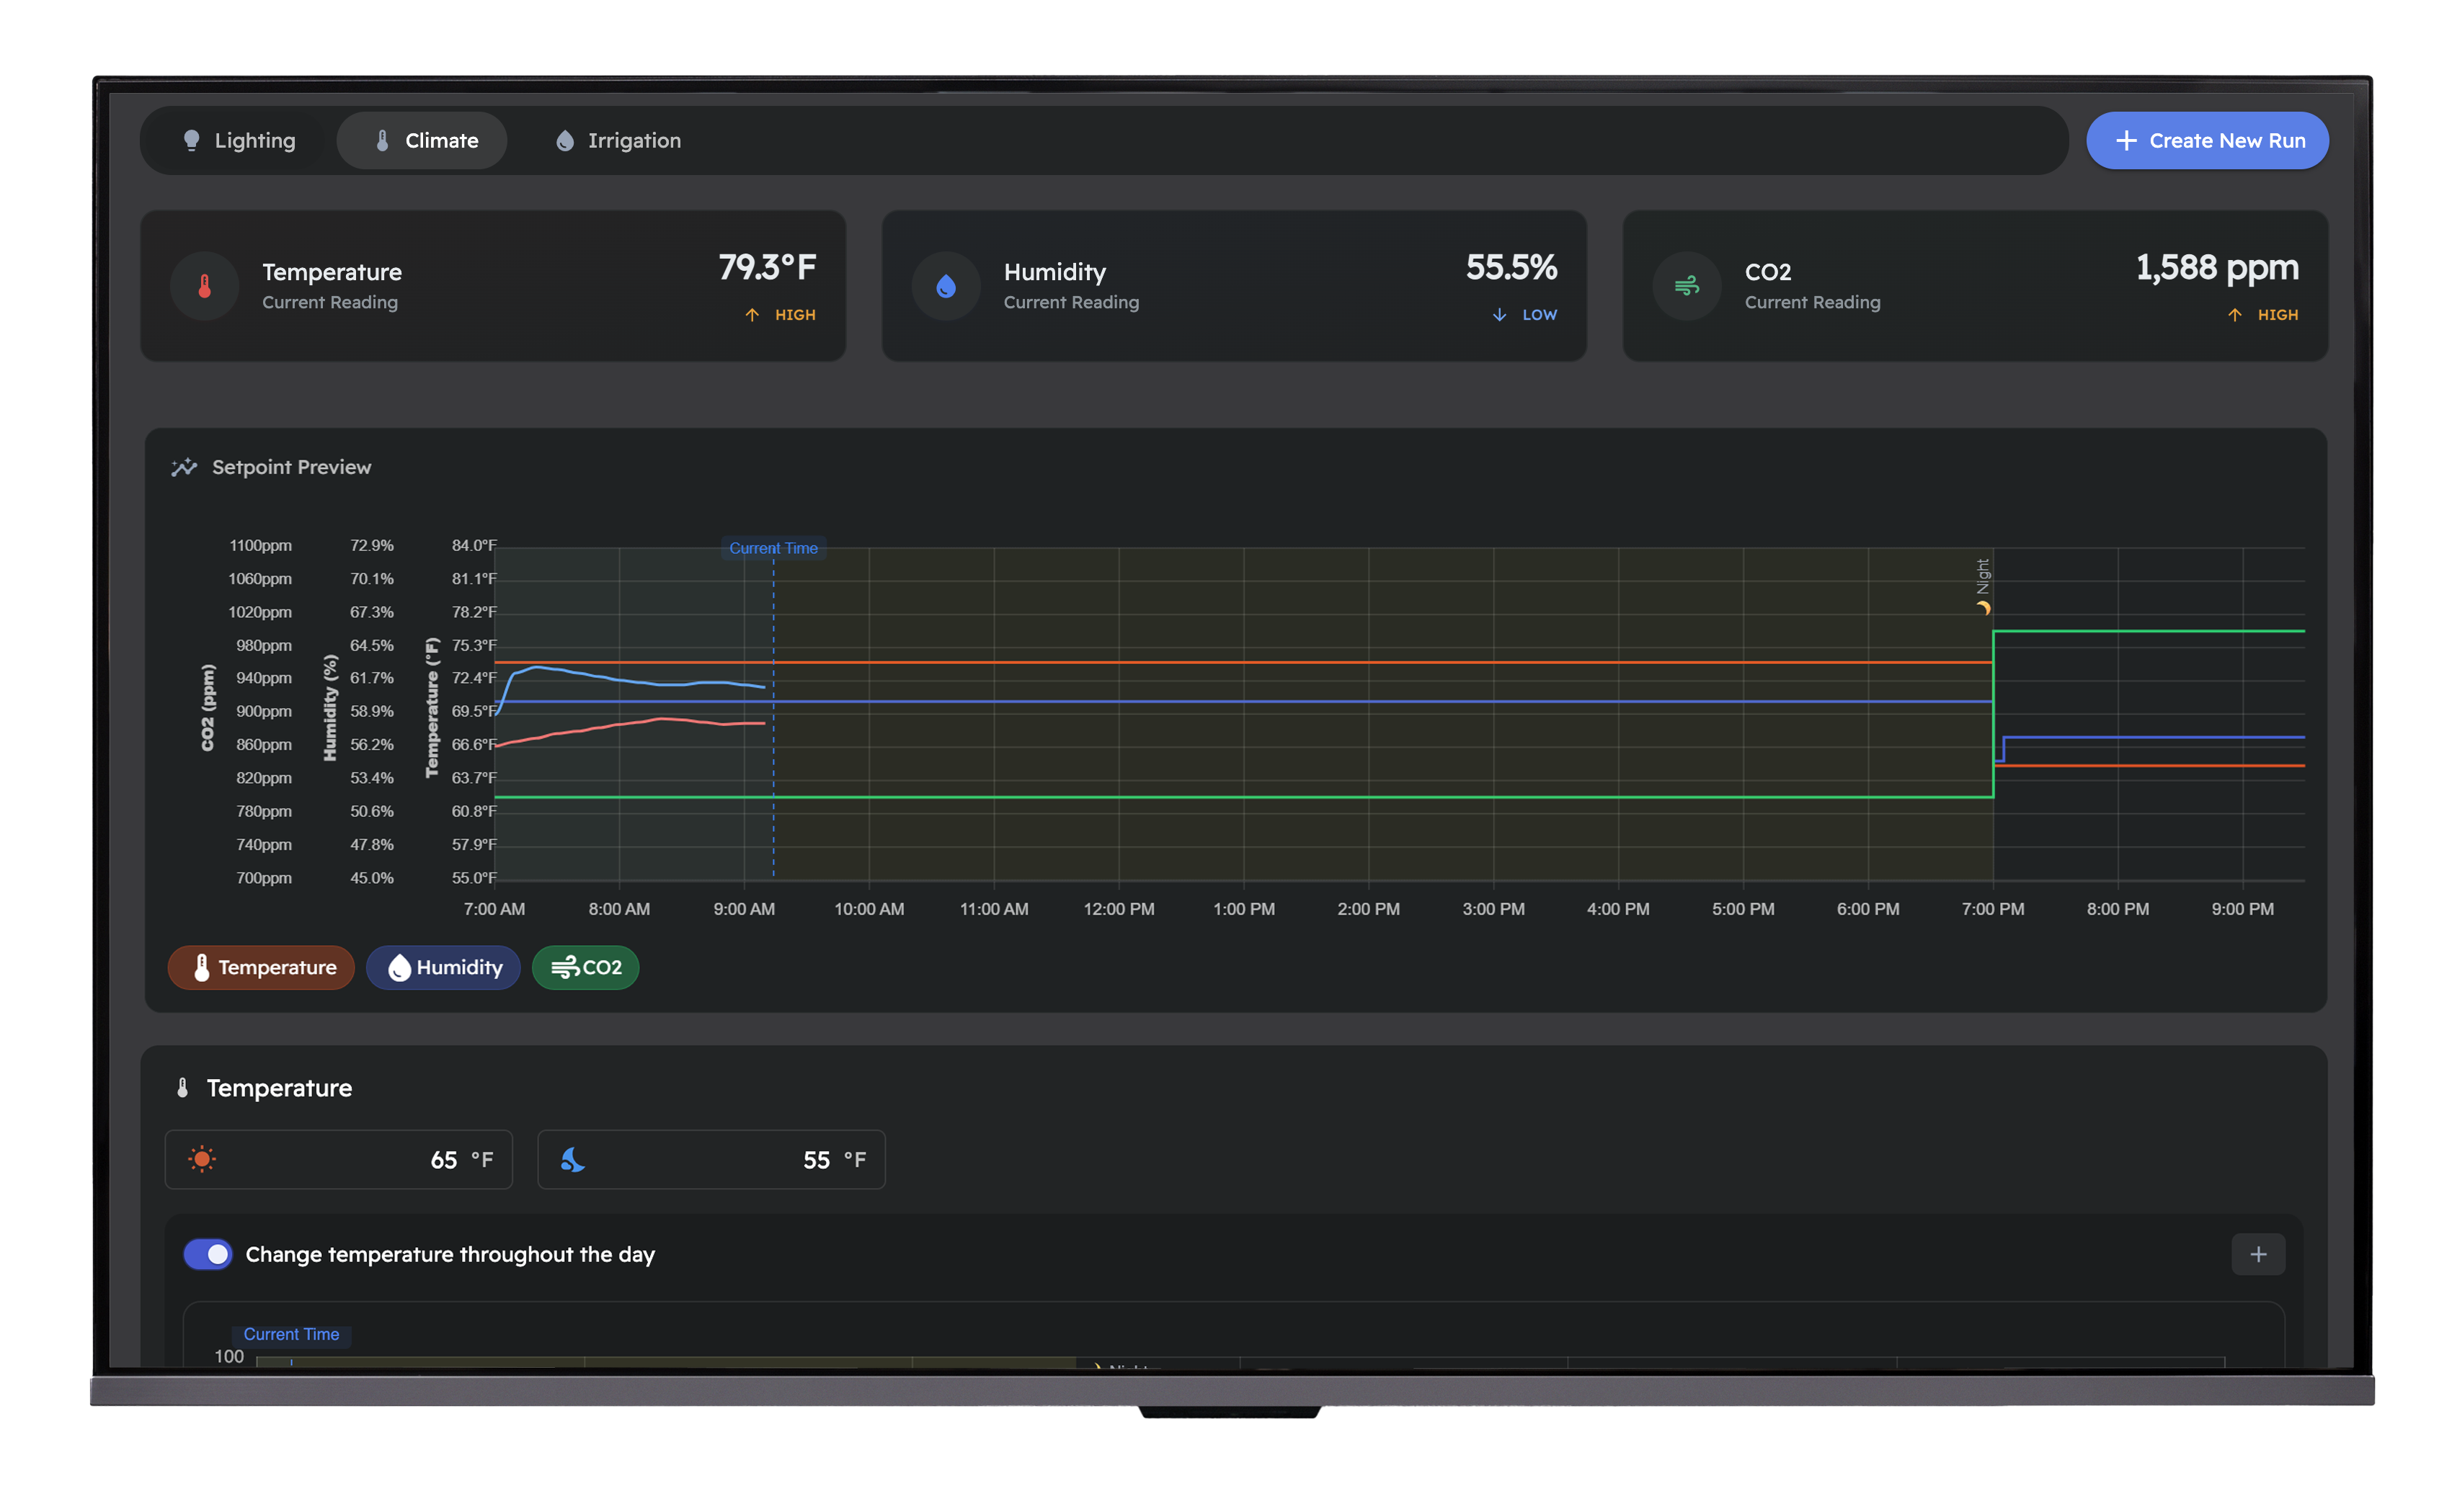Click the Current Time marker on preview chart
2452x1512 pixels.
(773, 548)
